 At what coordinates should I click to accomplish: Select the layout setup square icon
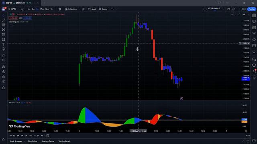pos(205,9)
